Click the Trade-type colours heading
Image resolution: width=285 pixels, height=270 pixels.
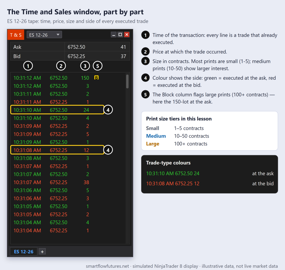168,163
